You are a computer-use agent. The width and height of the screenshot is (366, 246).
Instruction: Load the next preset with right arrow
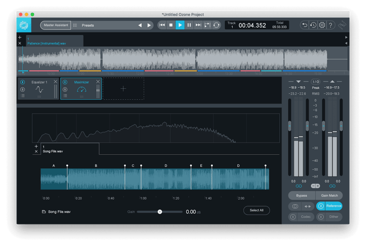(x=149, y=25)
